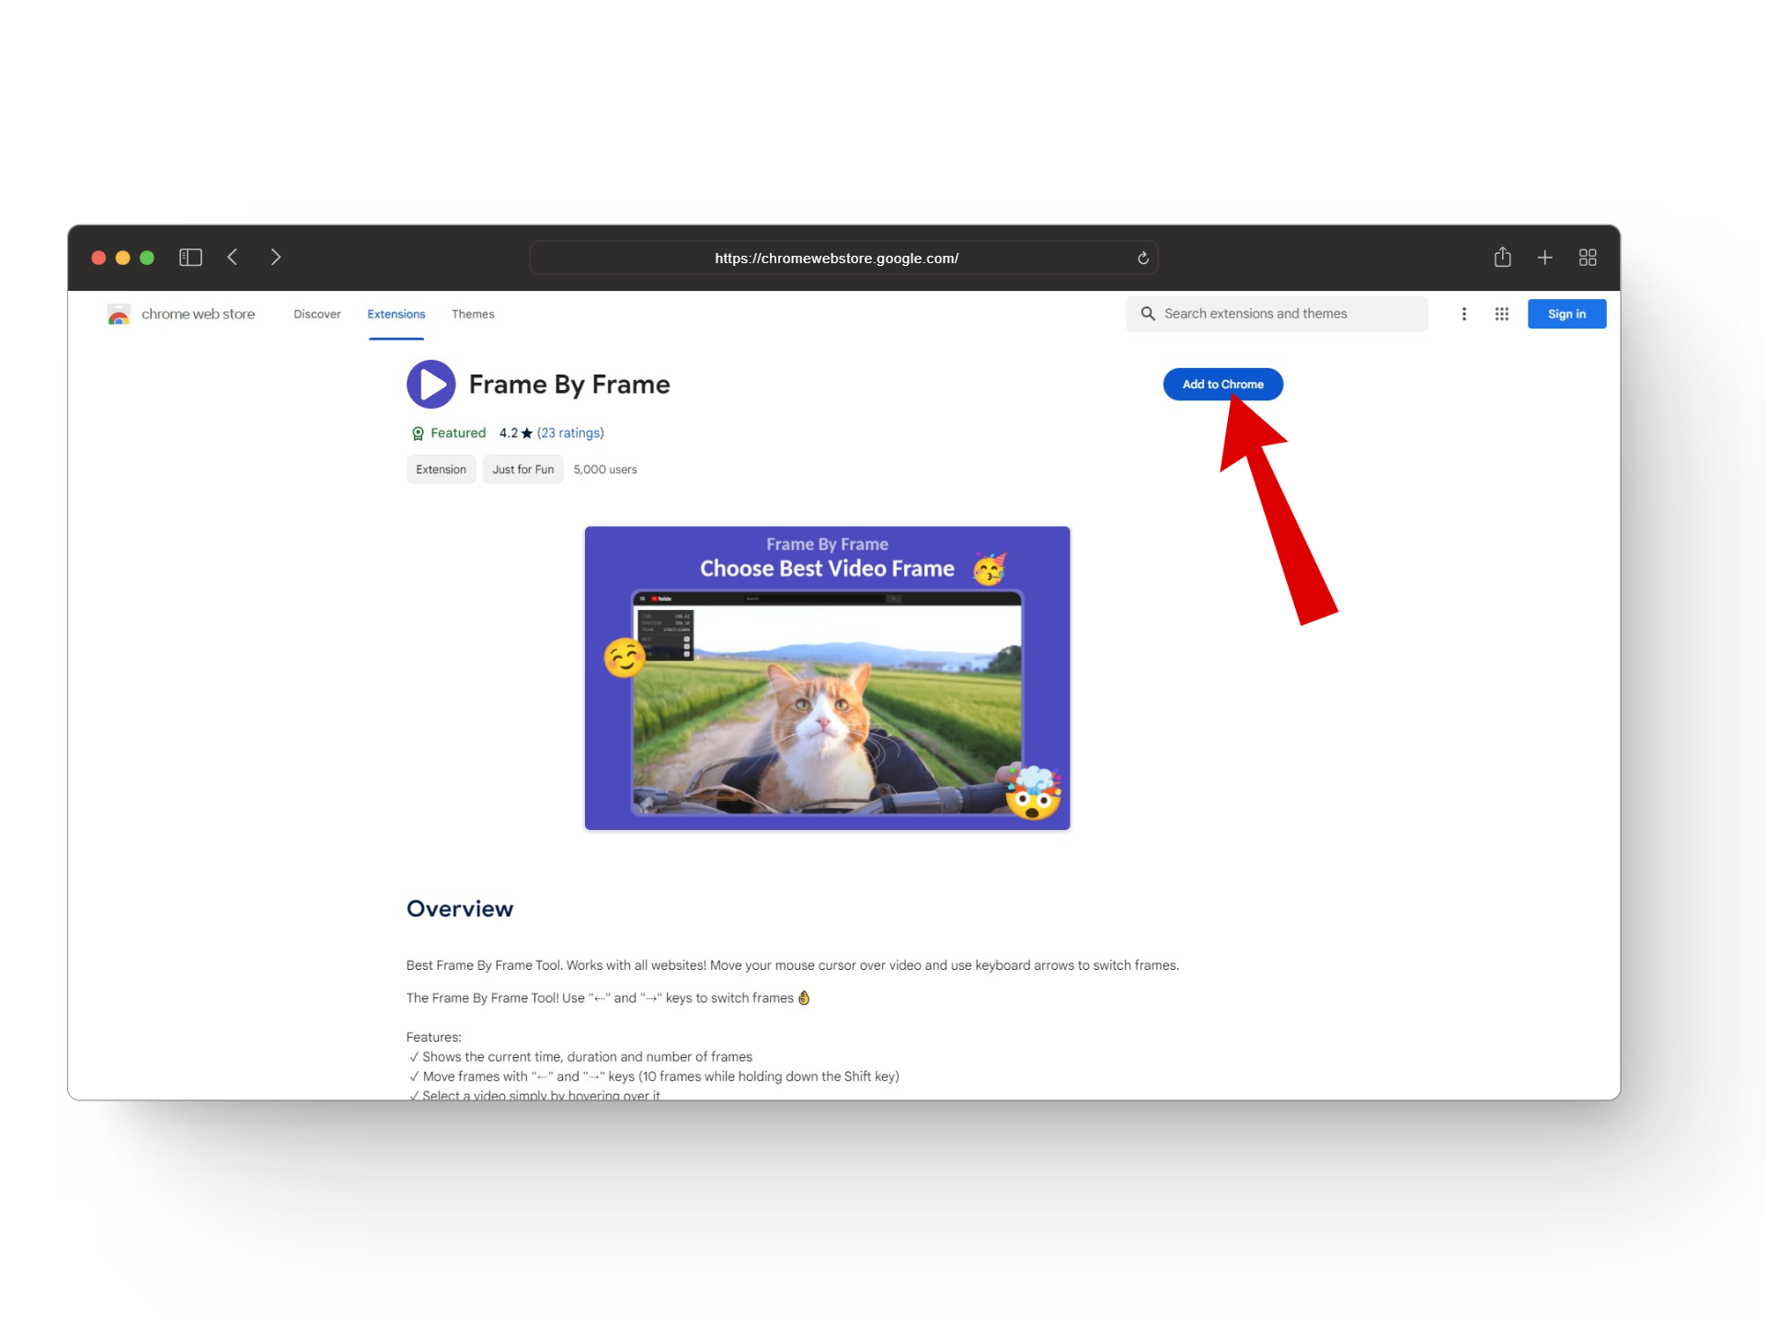Show tab overview grid icon

tap(1587, 258)
